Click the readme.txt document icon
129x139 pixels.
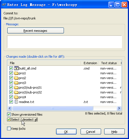click(16, 102)
